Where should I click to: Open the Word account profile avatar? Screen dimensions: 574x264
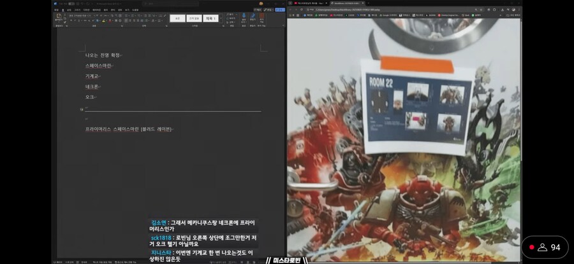261,4
